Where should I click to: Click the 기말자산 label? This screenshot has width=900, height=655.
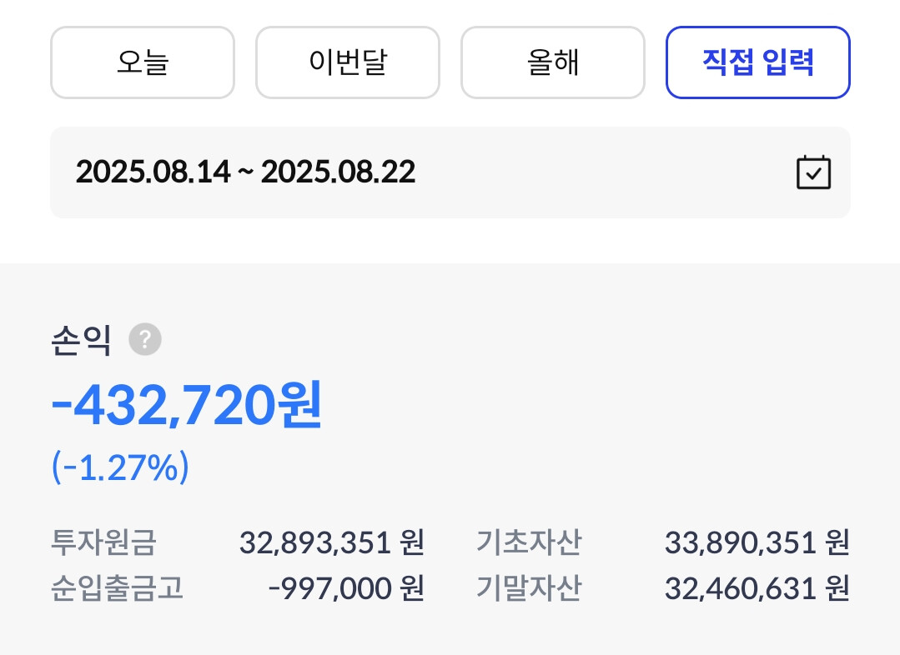click(x=529, y=589)
